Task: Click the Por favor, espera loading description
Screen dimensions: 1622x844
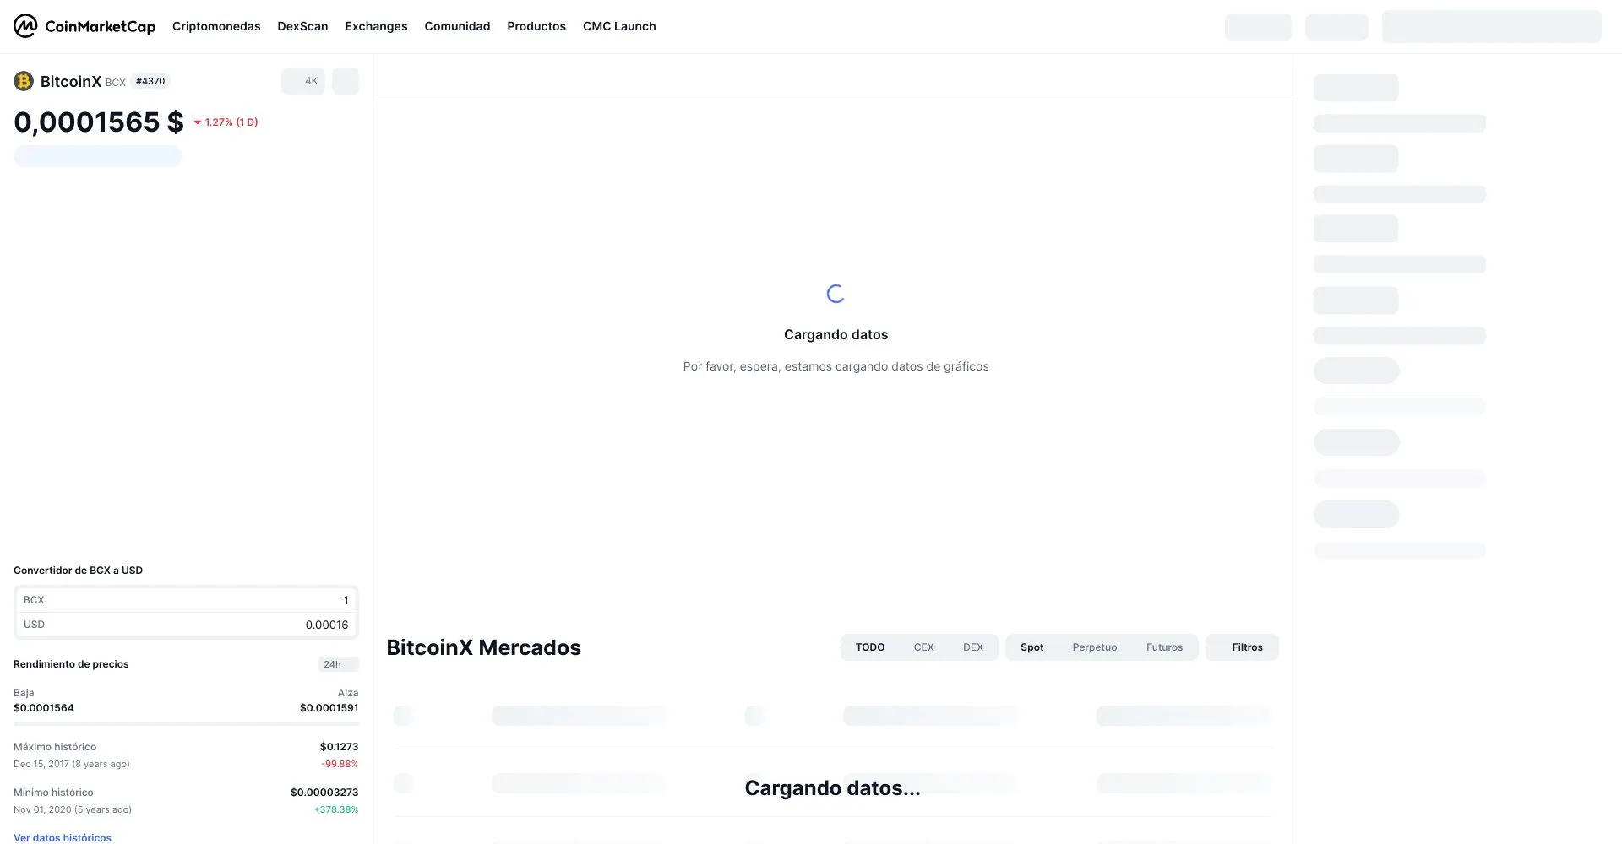Action: click(x=835, y=366)
